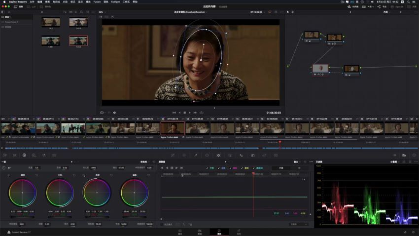This screenshot has width=419, height=236.
Task: Open the blur palette icon in the toolbar
Action: pyautogui.click(x=242, y=155)
